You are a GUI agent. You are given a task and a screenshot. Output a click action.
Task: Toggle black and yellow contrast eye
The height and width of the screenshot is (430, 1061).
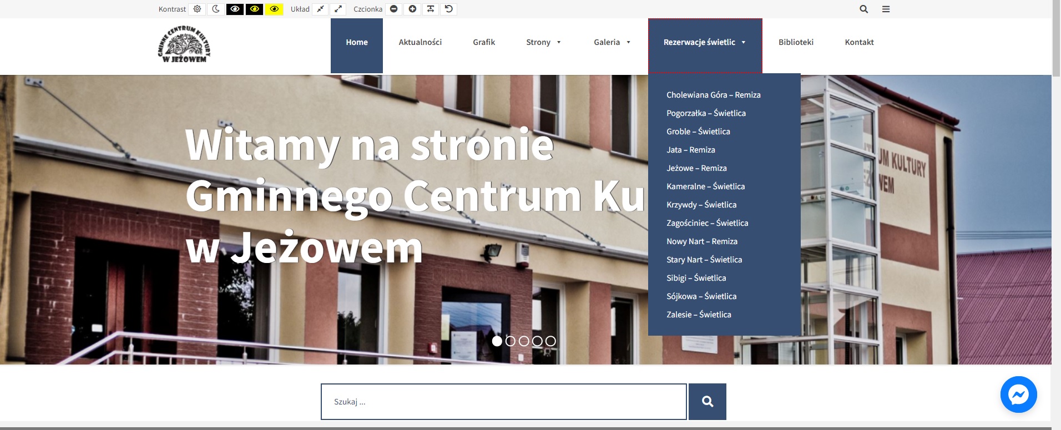pos(254,9)
